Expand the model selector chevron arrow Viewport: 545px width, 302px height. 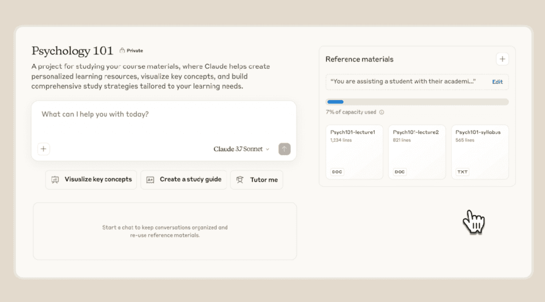click(x=268, y=150)
